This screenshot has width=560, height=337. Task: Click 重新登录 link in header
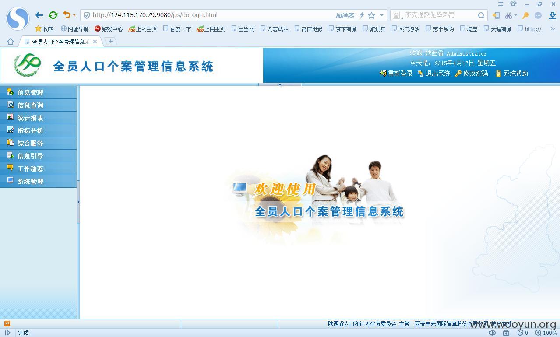[x=396, y=74]
